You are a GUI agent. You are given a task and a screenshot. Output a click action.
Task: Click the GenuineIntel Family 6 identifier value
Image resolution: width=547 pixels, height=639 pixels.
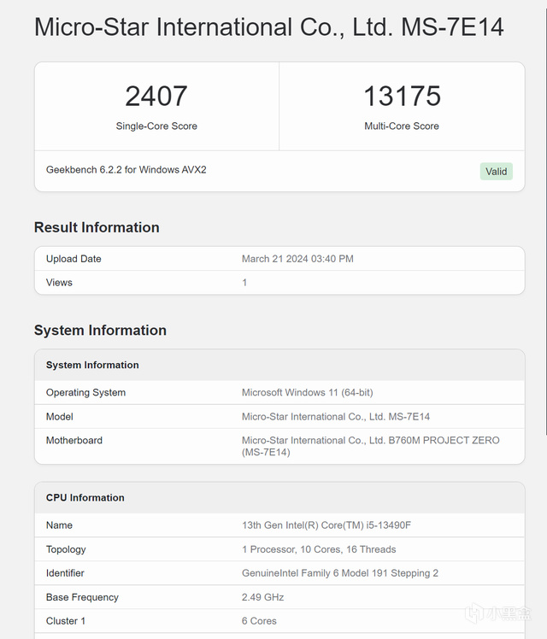pos(340,573)
